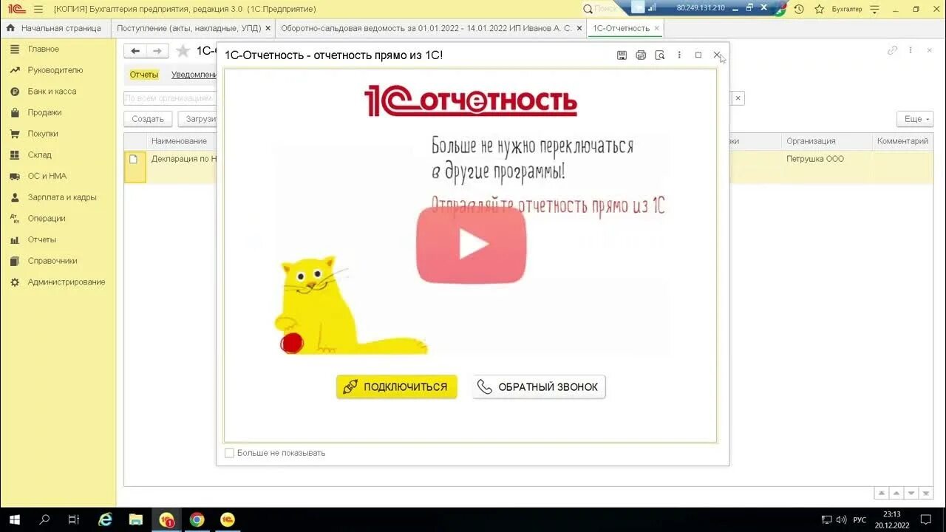Open the Еще dropdown menu

coord(915,119)
